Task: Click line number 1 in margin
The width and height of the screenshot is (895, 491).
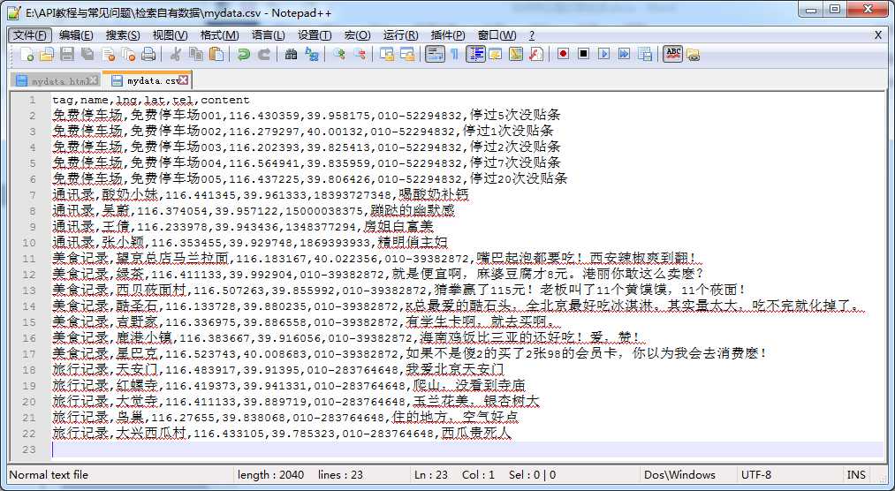Action: [32, 100]
